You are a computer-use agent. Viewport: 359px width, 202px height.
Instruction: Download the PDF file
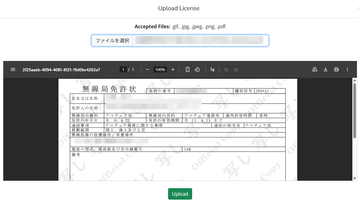[x=326, y=69]
